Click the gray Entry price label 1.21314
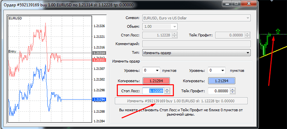 pos(99,53)
